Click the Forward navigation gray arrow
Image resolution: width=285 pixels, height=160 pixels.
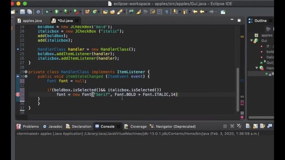tap(212, 12)
